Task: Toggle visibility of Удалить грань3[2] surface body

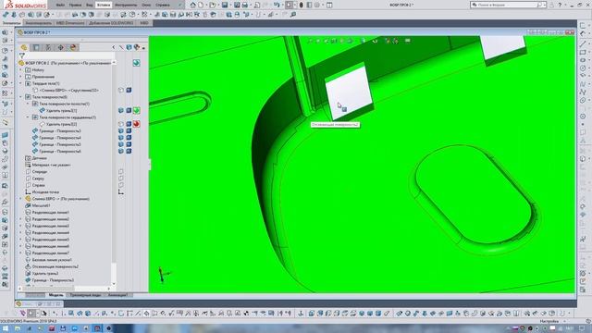Action: (x=121, y=124)
